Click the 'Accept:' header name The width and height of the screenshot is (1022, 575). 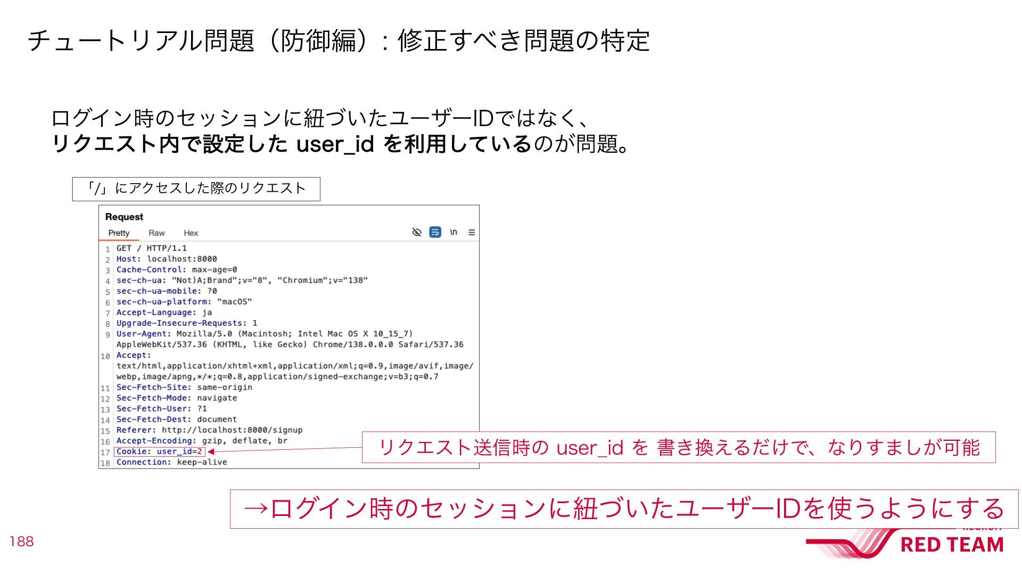(134, 355)
